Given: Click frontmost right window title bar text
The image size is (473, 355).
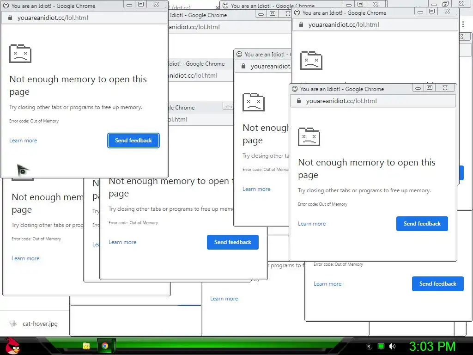Looking at the screenshot, I should click(342, 89).
